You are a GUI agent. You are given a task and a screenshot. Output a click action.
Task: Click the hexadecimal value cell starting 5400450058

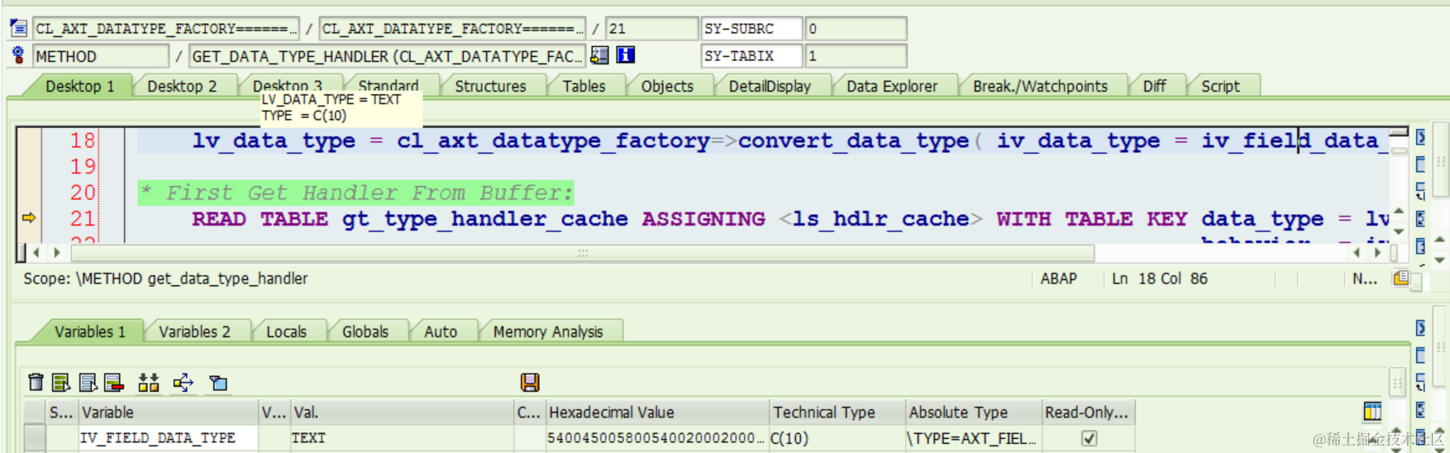[x=656, y=438]
